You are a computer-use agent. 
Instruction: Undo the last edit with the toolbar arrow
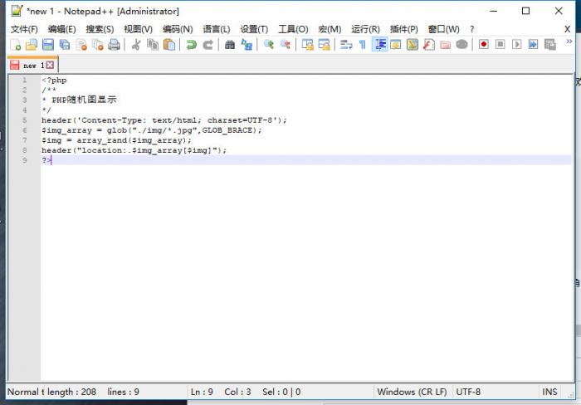point(192,45)
